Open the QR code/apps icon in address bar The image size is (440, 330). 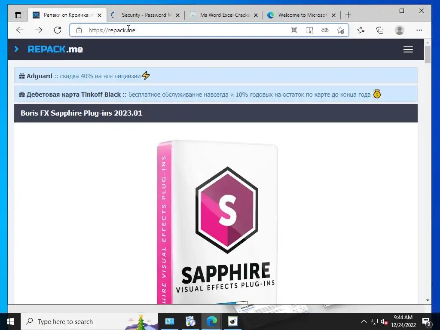click(x=294, y=30)
